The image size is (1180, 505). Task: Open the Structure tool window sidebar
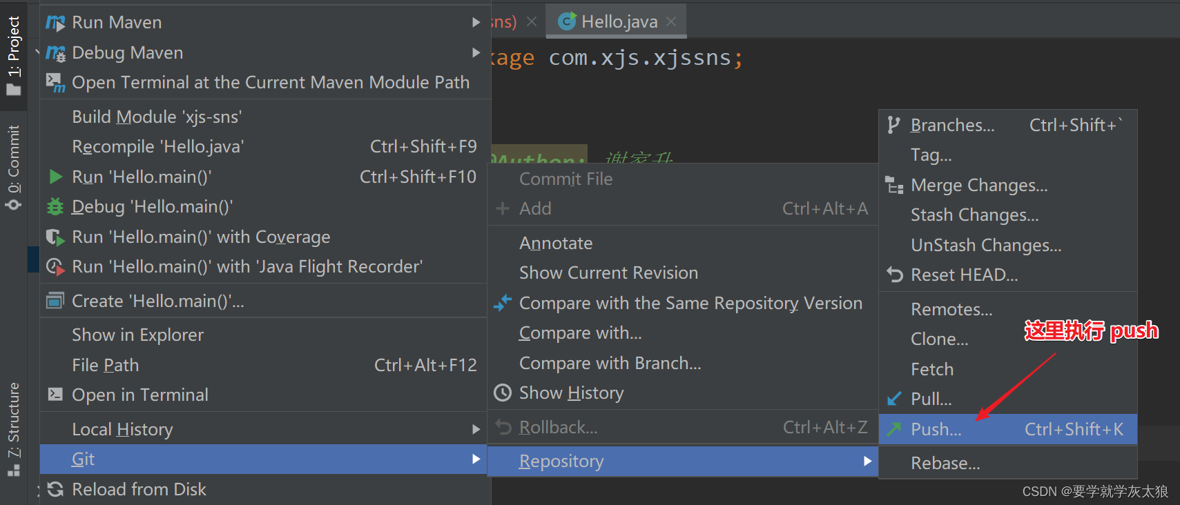13,429
